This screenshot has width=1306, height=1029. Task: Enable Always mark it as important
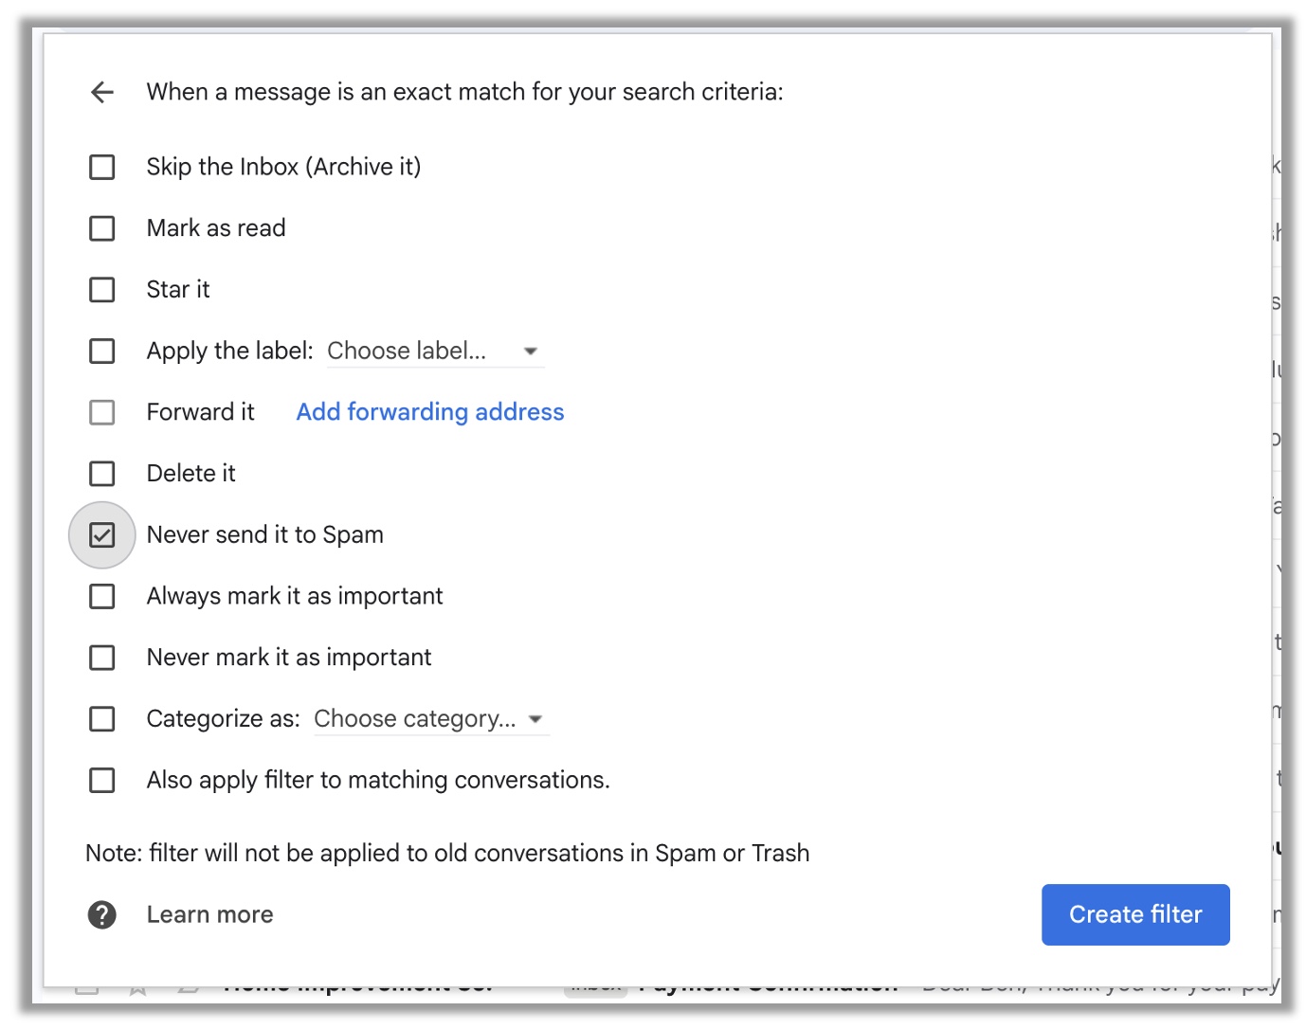[x=102, y=597]
